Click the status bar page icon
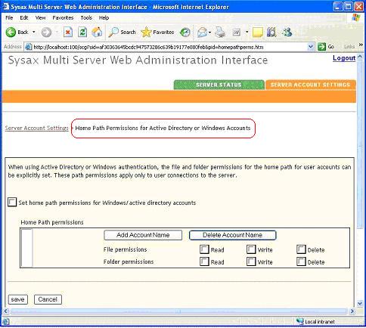 tap(5, 321)
